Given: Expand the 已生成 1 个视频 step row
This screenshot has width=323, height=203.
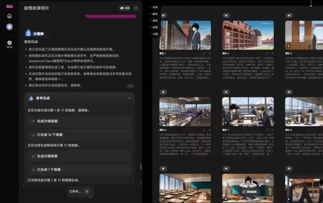Looking at the screenshot, I should tap(80, 170).
